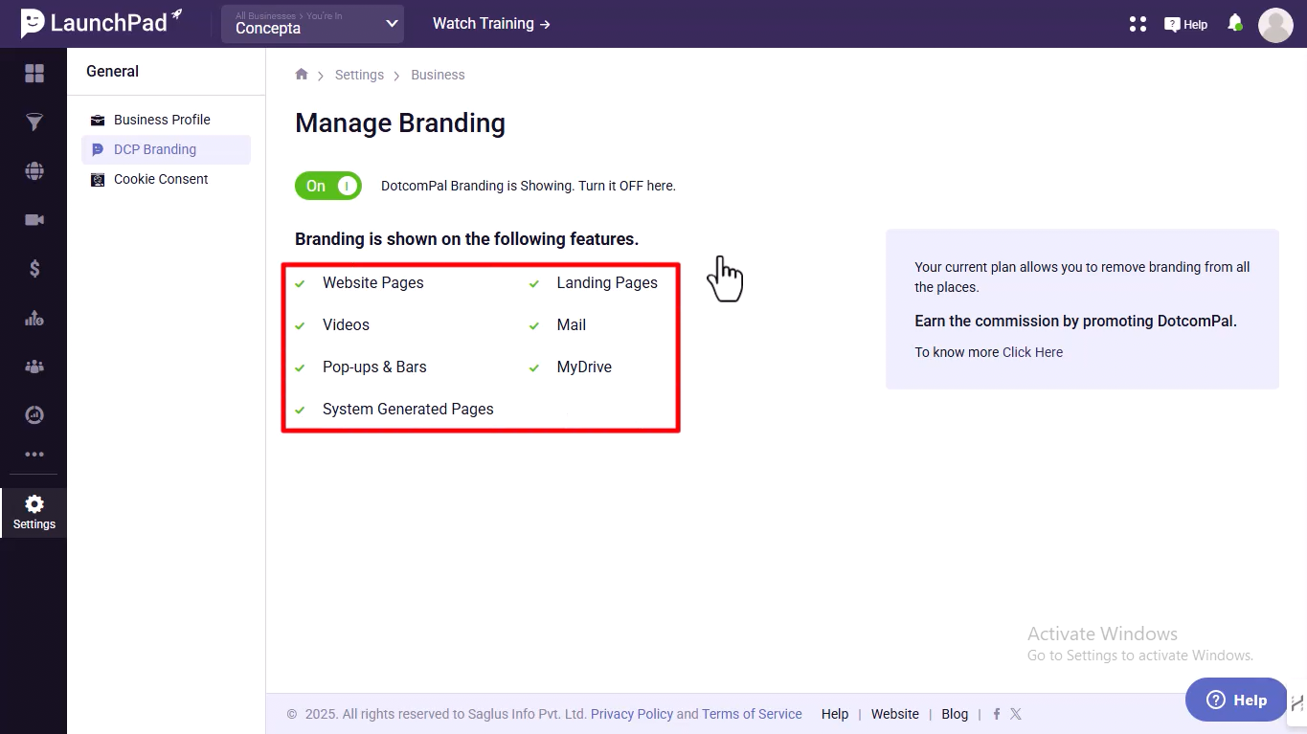Screen dimensions: 1307x734
Task: Open the dashboard grid icon in sidebar
Action: click(34, 74)
